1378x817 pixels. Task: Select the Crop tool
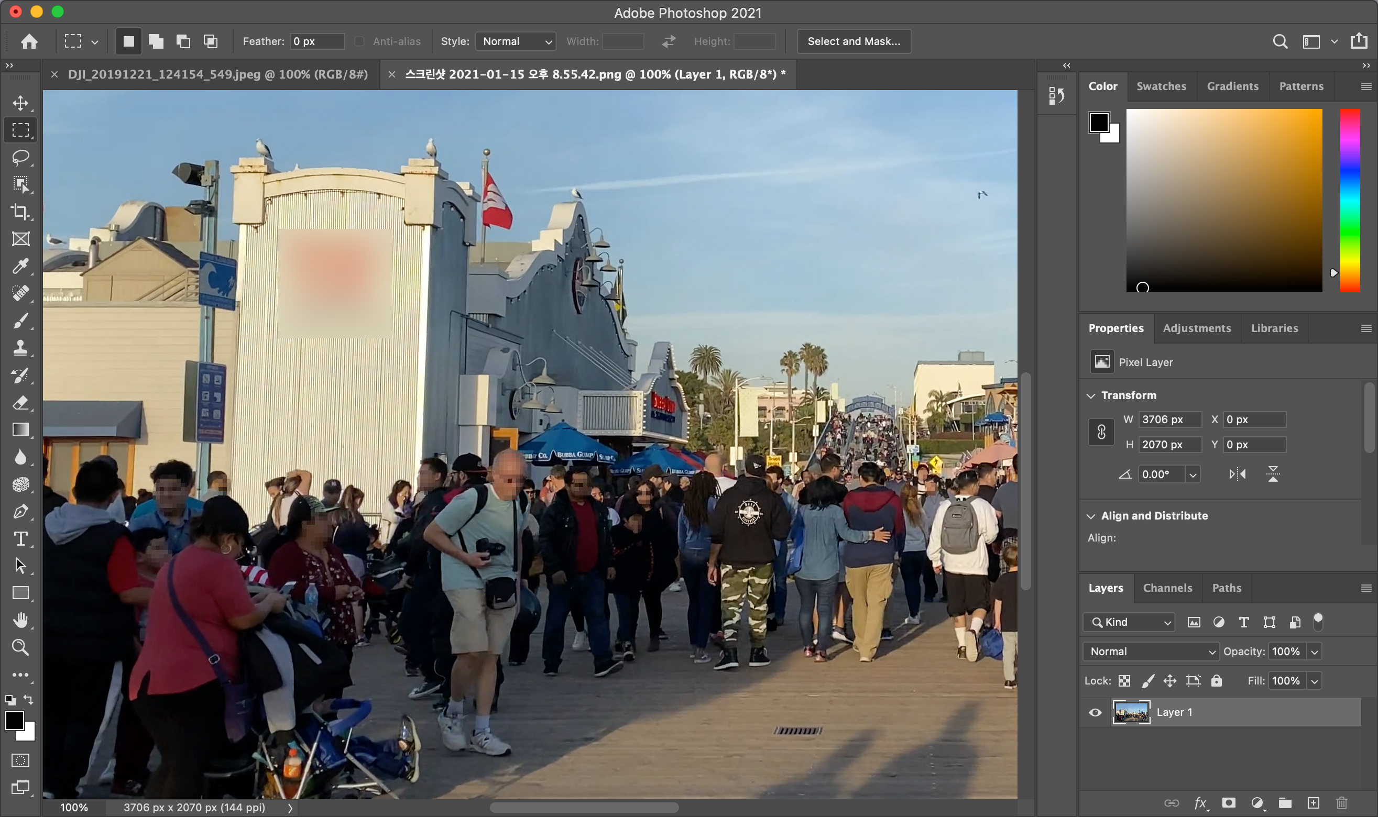pos(20,212)
